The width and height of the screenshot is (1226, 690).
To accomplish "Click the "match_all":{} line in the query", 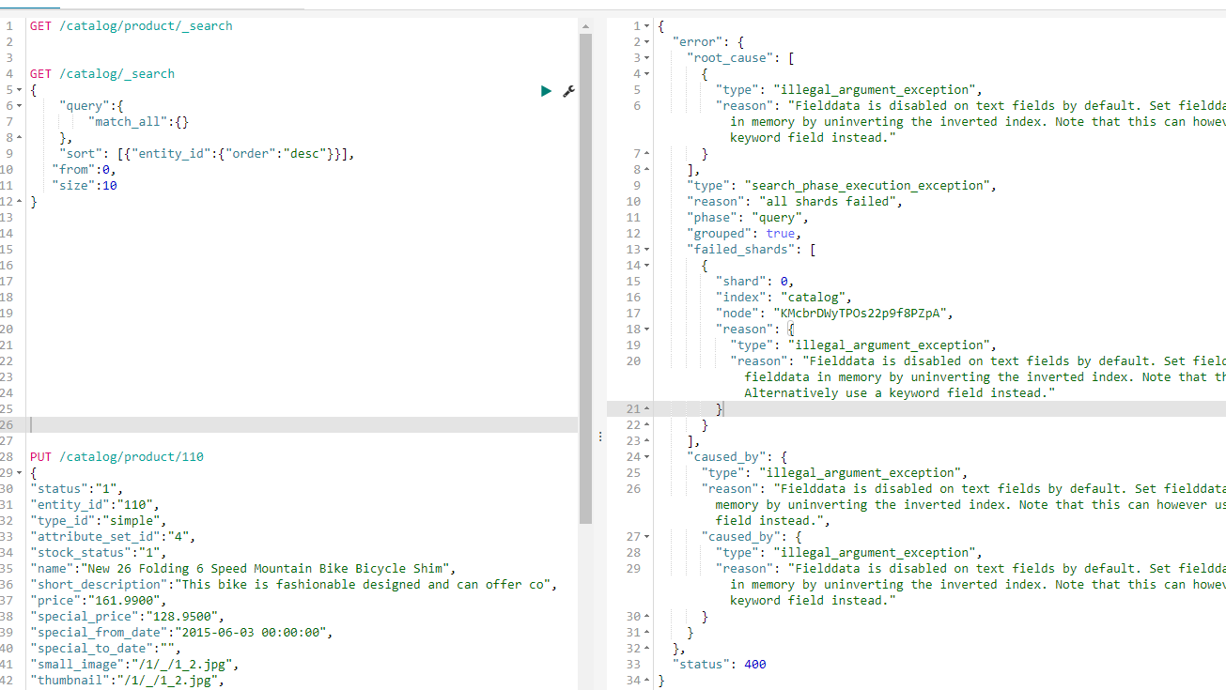I will pyautogui.click(x=139, y=122).
